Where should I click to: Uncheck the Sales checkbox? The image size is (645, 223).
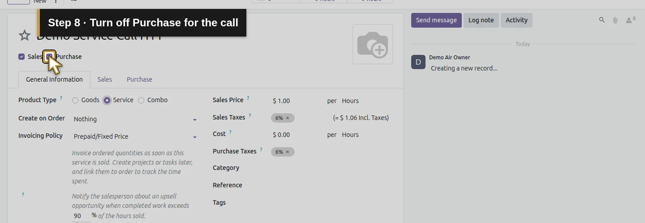click(x=21, y=57)
